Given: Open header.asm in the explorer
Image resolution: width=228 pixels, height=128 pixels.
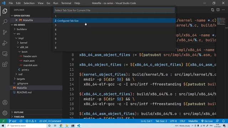Looking at the screenshot, I should 30,56.
